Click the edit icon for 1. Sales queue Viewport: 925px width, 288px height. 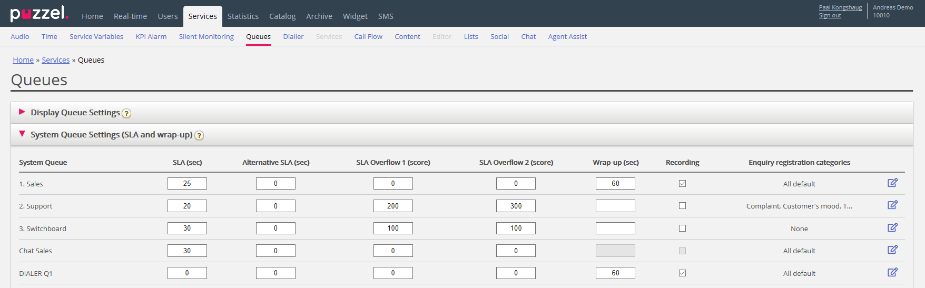click(892, 183)
